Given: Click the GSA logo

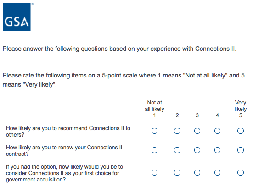Looking at the screenshot, I should coord(17,16).
